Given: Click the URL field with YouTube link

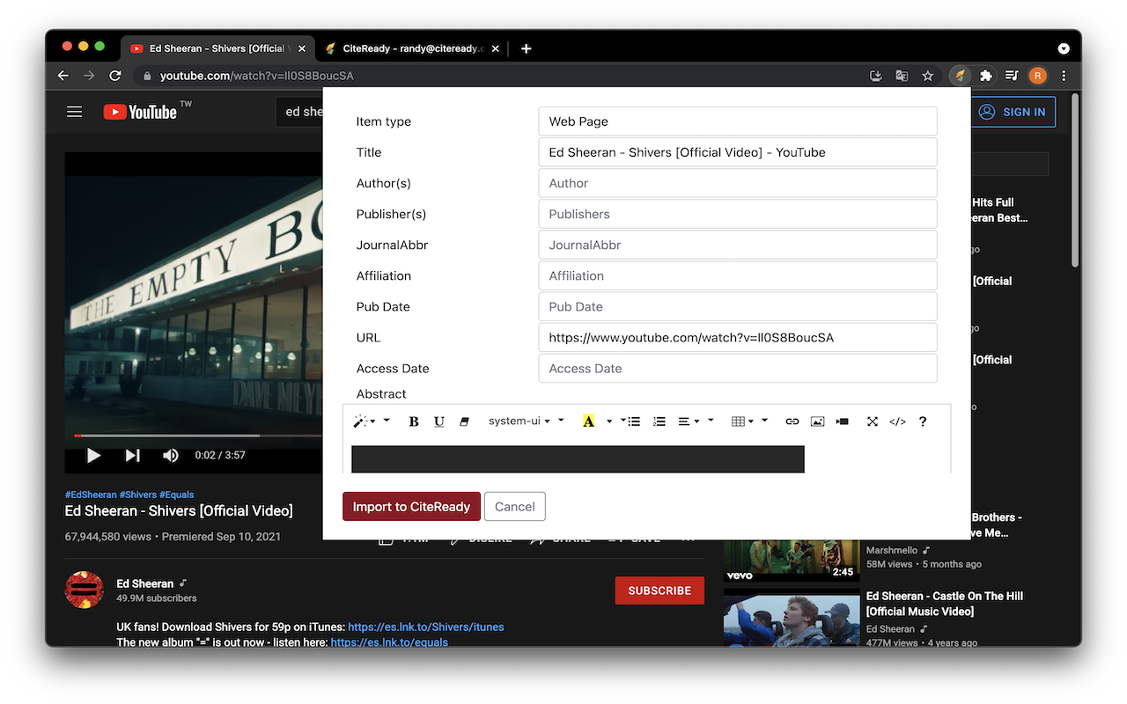Looking at the screenshot, I should [738, 337].
